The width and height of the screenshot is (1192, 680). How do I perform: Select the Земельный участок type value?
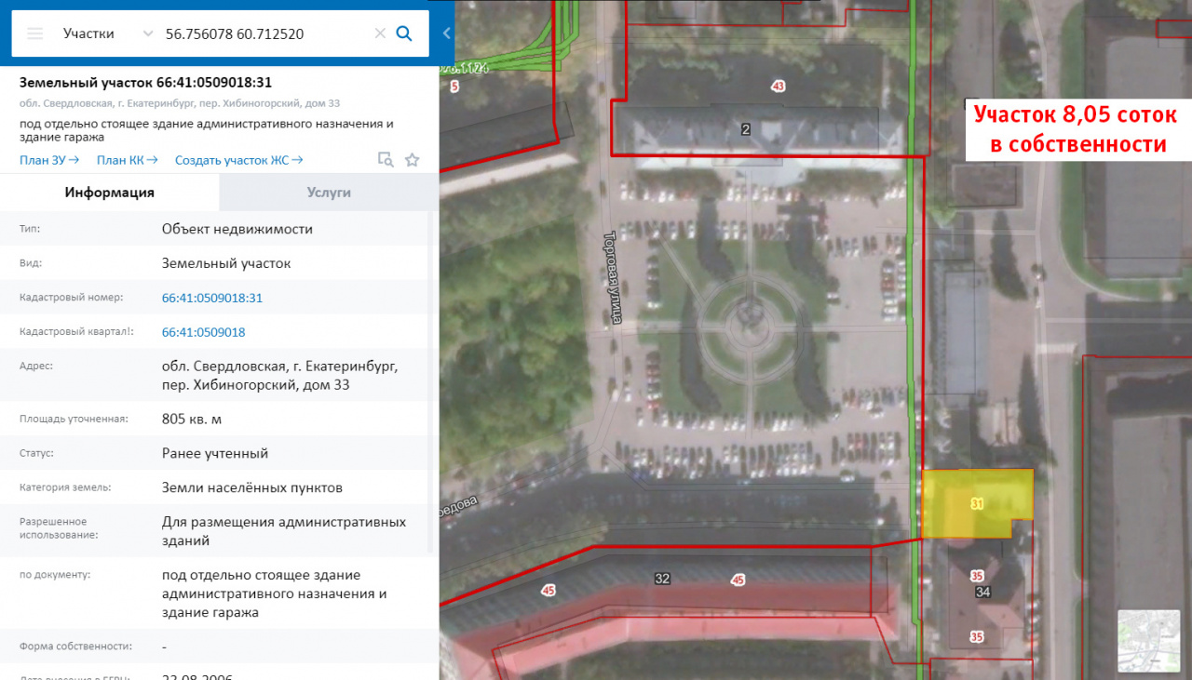pyautogui.click(x=226, y=263)
